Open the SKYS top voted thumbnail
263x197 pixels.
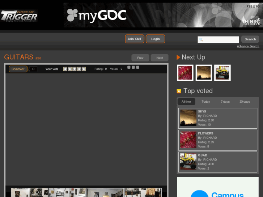coord(188,118)
